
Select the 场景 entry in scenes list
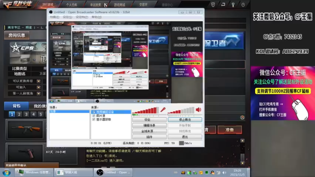(69, 111)
